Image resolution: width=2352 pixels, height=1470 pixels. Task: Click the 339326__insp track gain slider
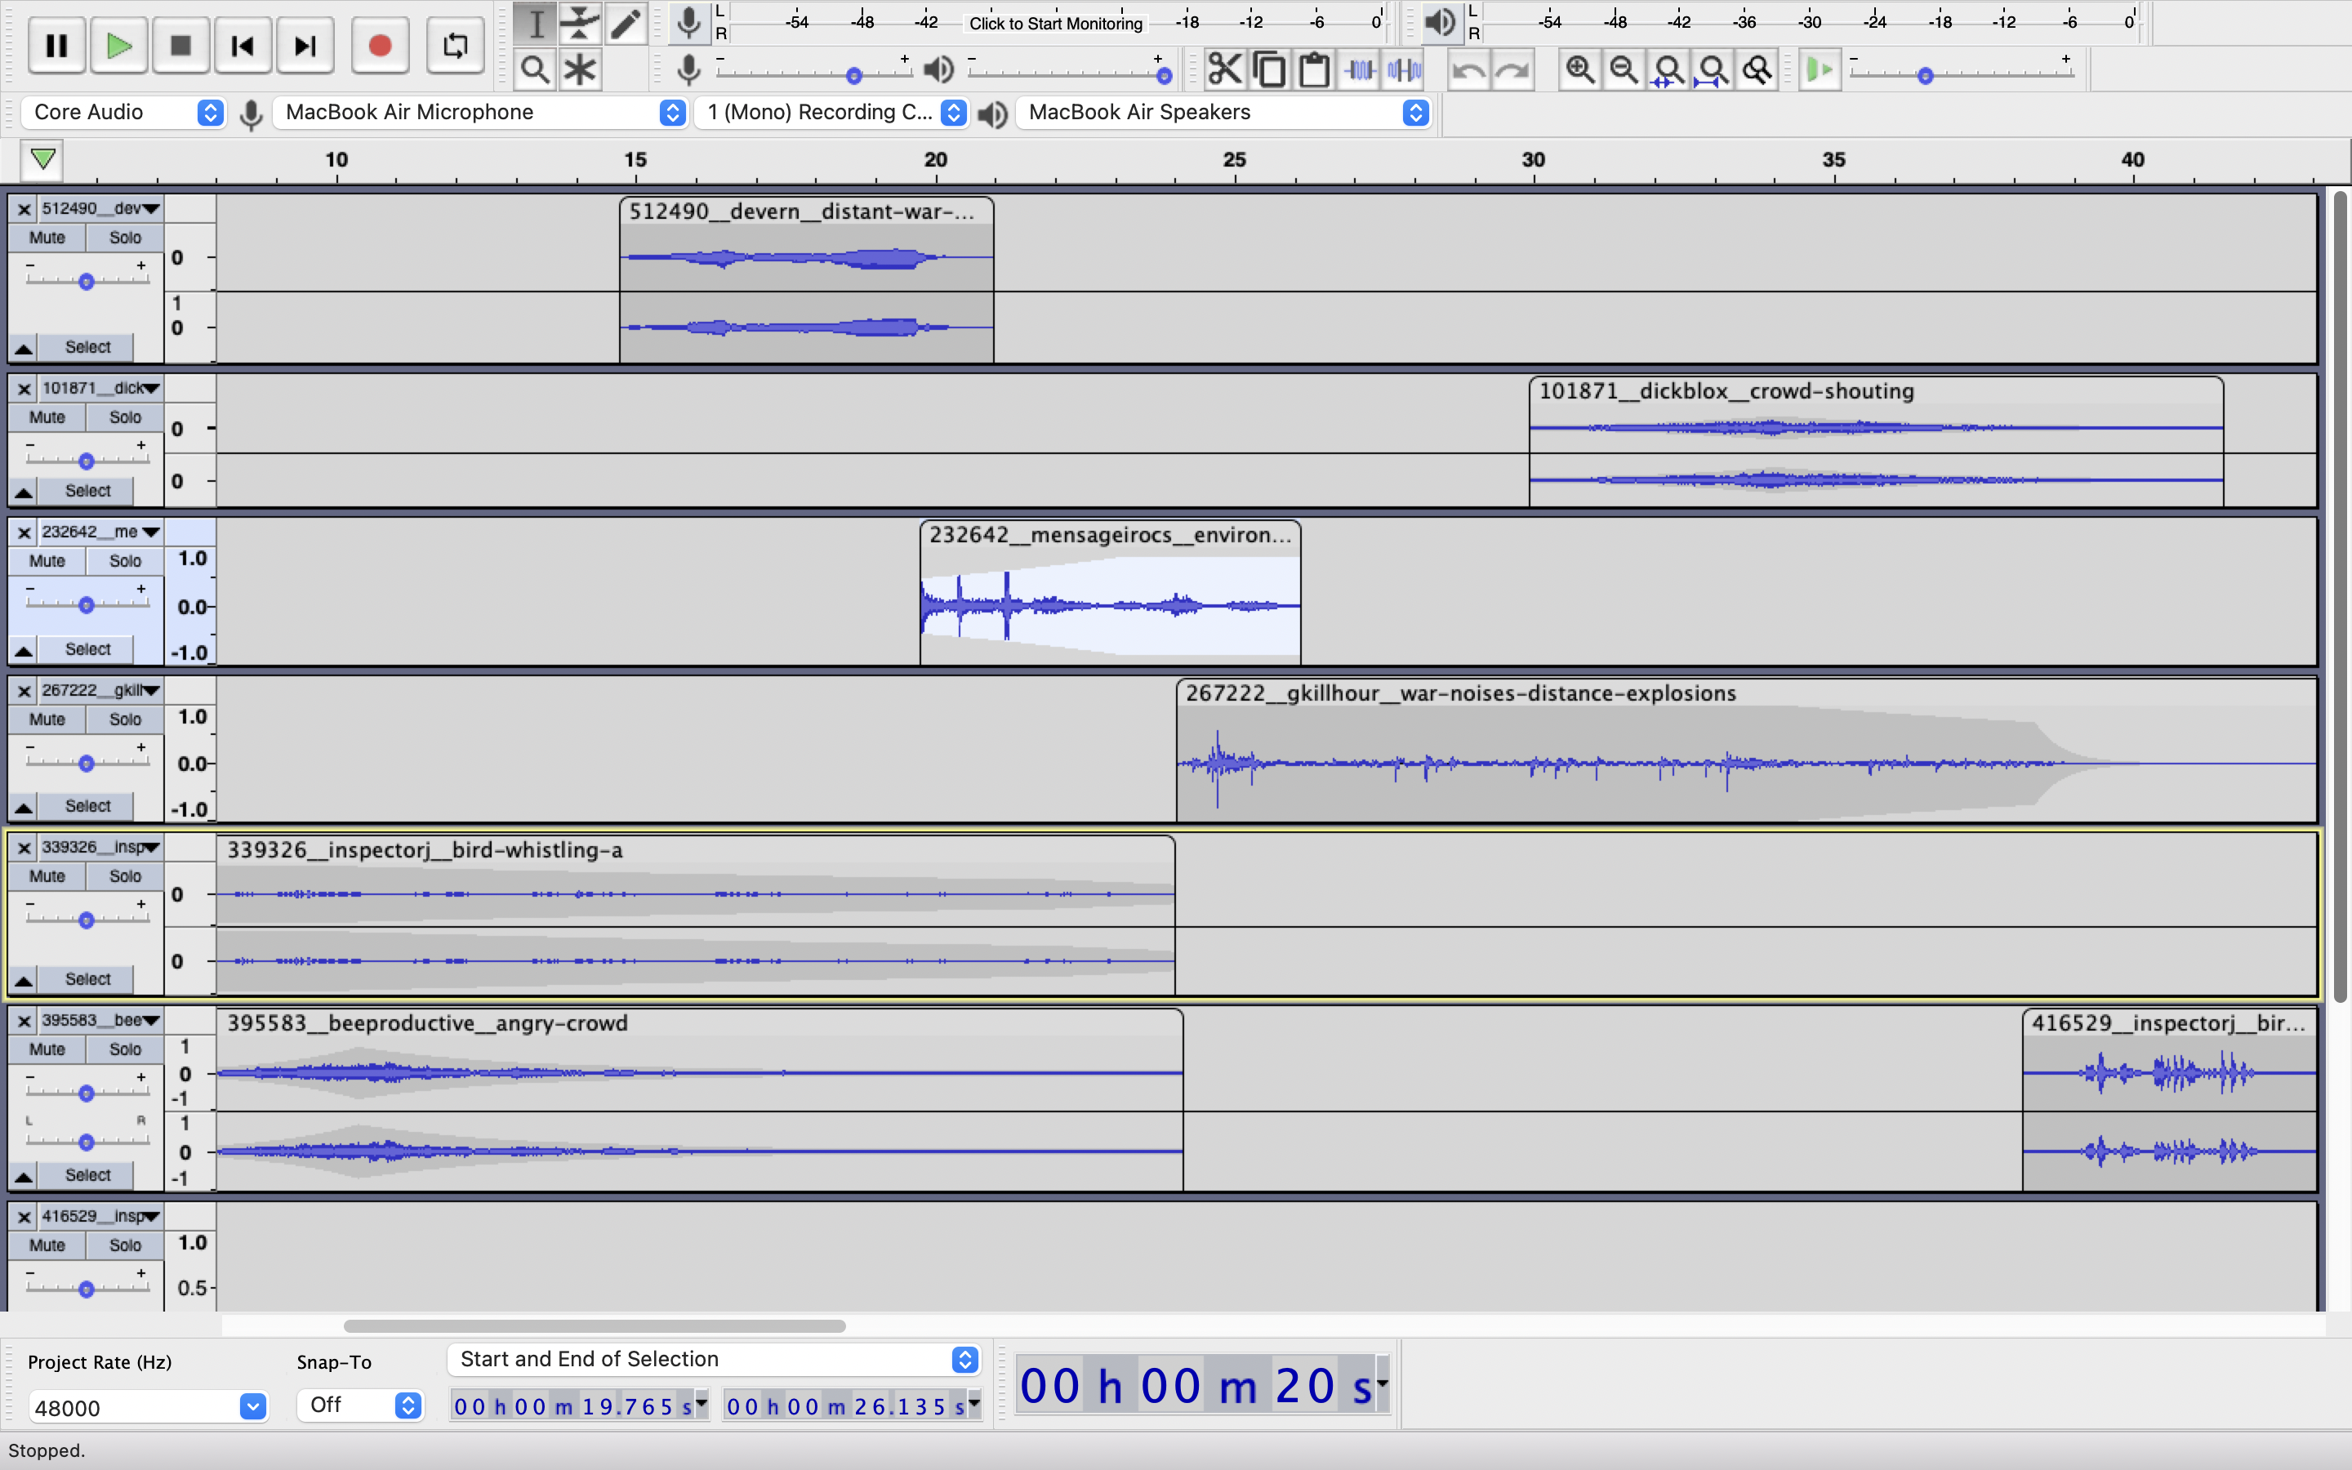87,920
